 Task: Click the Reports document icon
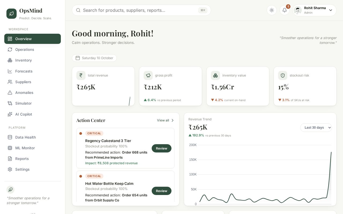pos(10,159)
